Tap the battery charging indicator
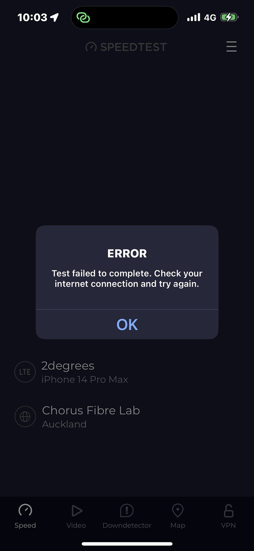The height and width of the screenshot is (551, 254). tap(229, 17)
